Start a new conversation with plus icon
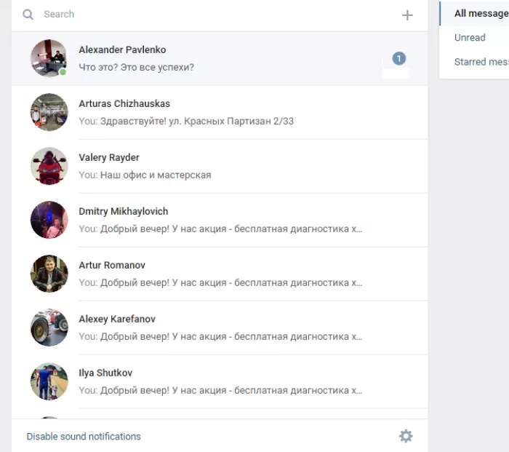The image size is (509, 452). tap(407, 15)
